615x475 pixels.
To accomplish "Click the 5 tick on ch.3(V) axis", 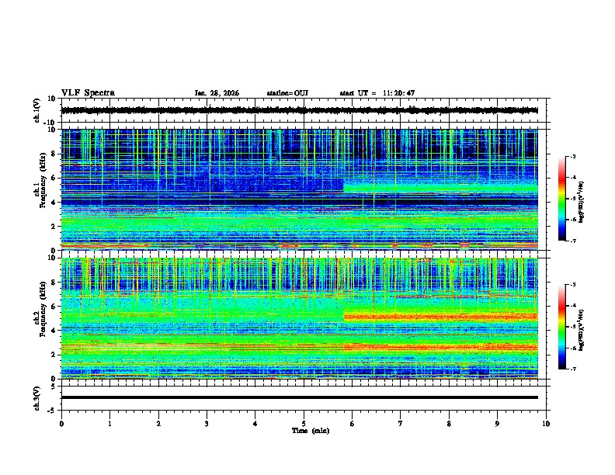I will click(x=54, y=386).
